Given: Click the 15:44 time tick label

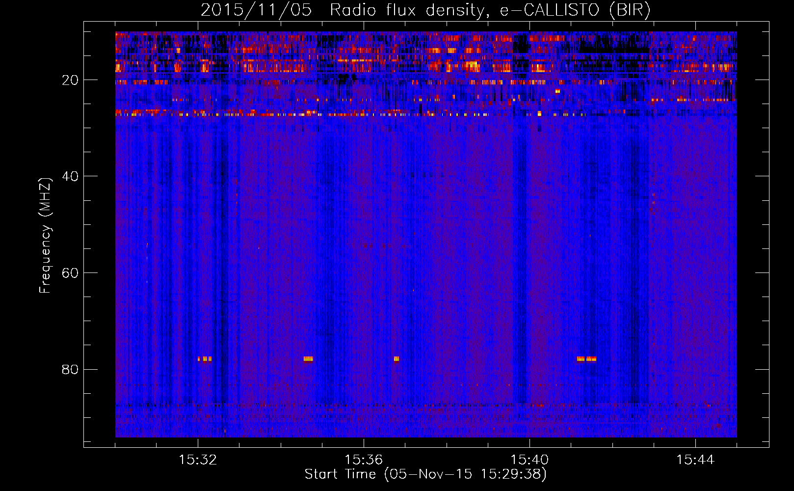Looking at the screenshot, I should [695, 460].
